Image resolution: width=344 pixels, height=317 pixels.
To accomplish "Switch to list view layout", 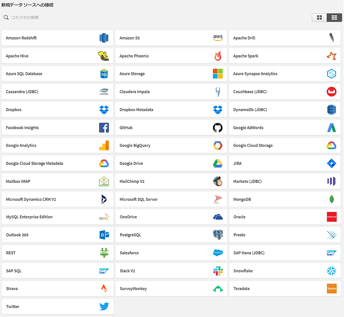I will pos(334,18).
